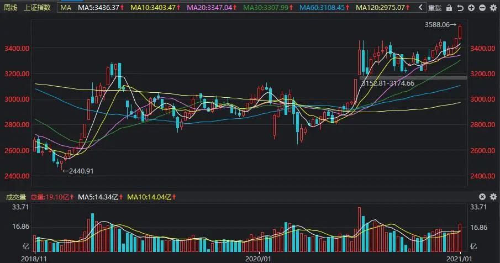This screenshot has width=500, height=263.
Task: Zoom out with the minus icon
Action: tap(482, 8)
